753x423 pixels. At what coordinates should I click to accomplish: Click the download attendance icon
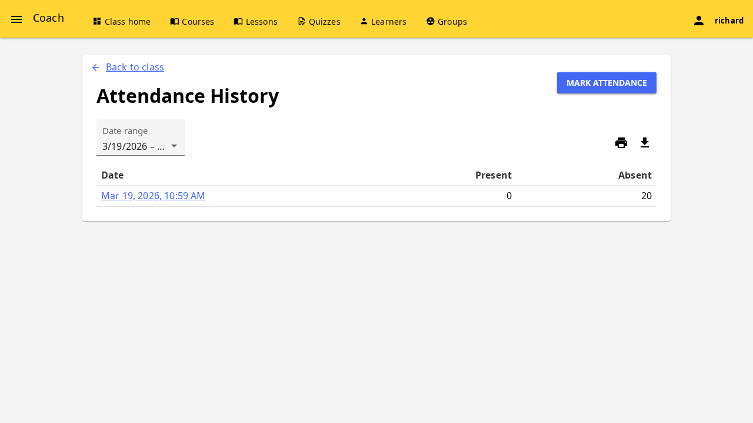[645, 143]
